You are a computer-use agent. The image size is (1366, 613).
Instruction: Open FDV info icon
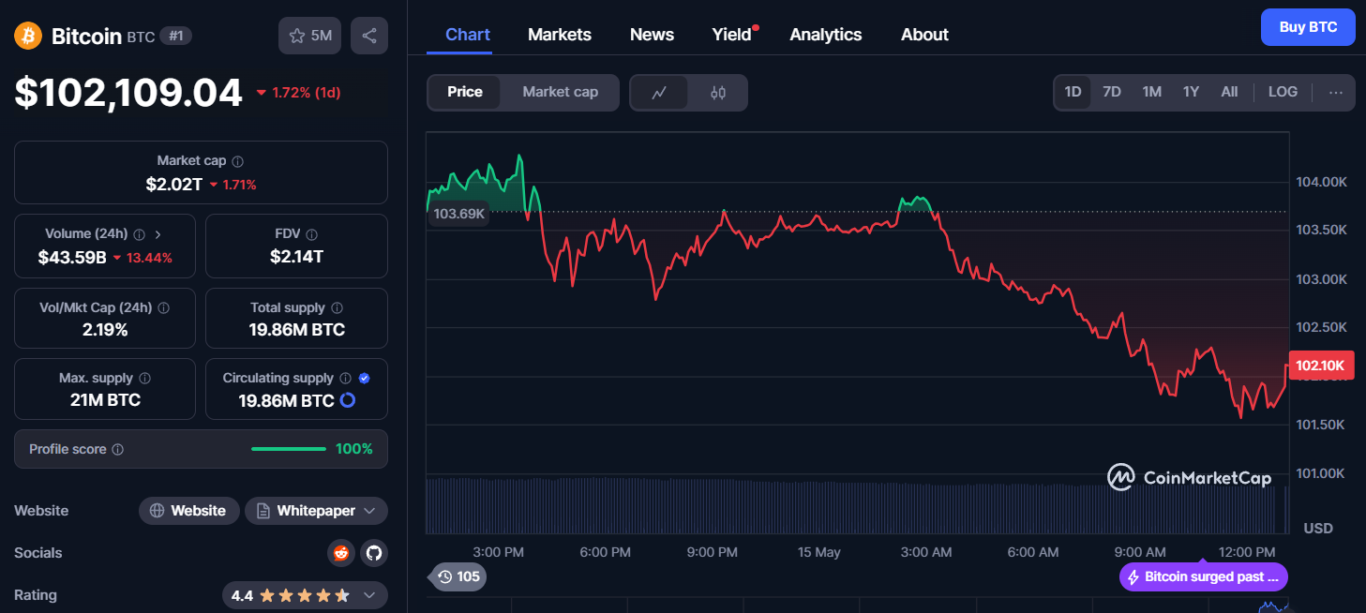coord(312,234)
